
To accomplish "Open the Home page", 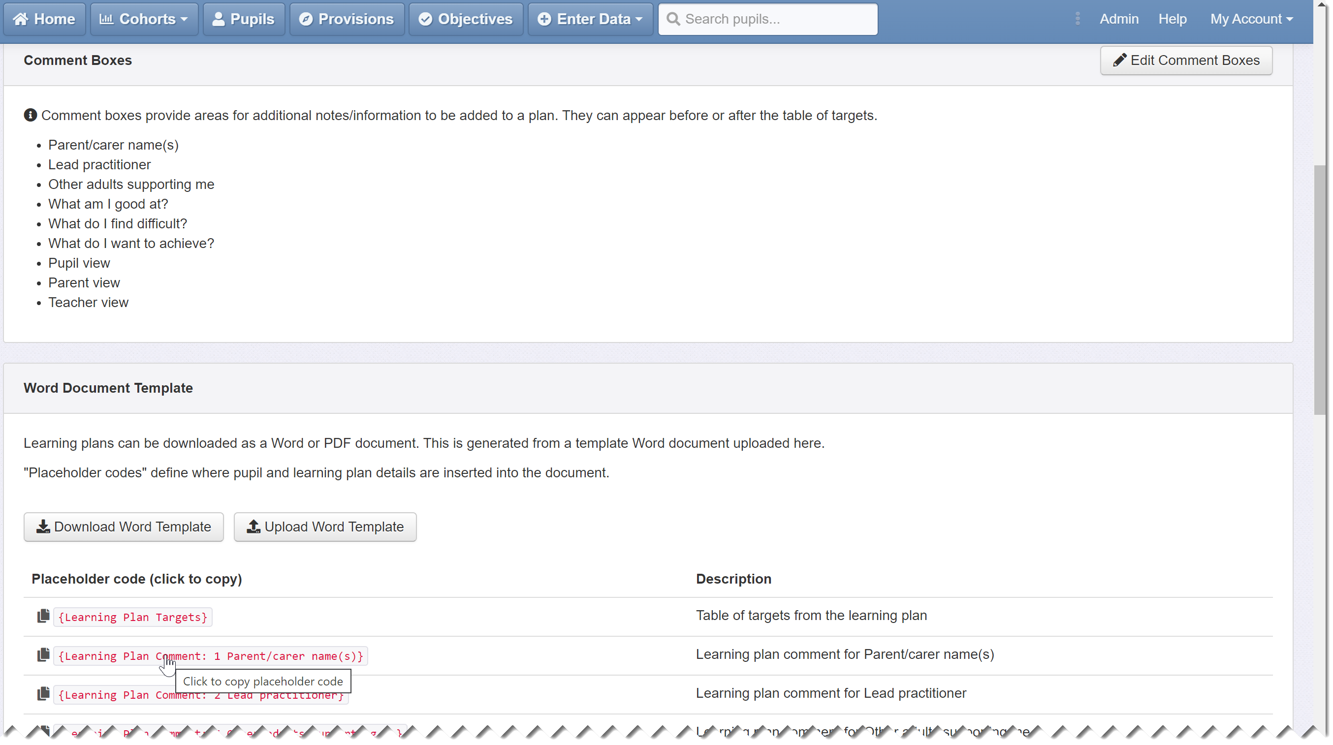I will pos(44,19).
